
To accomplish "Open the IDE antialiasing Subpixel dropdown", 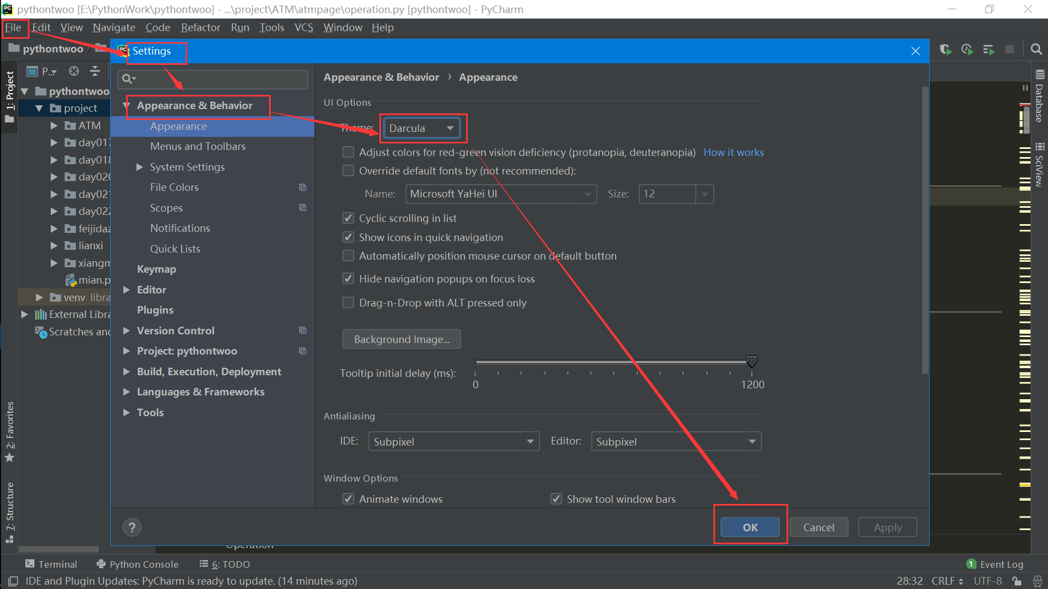I will point(454,441).
